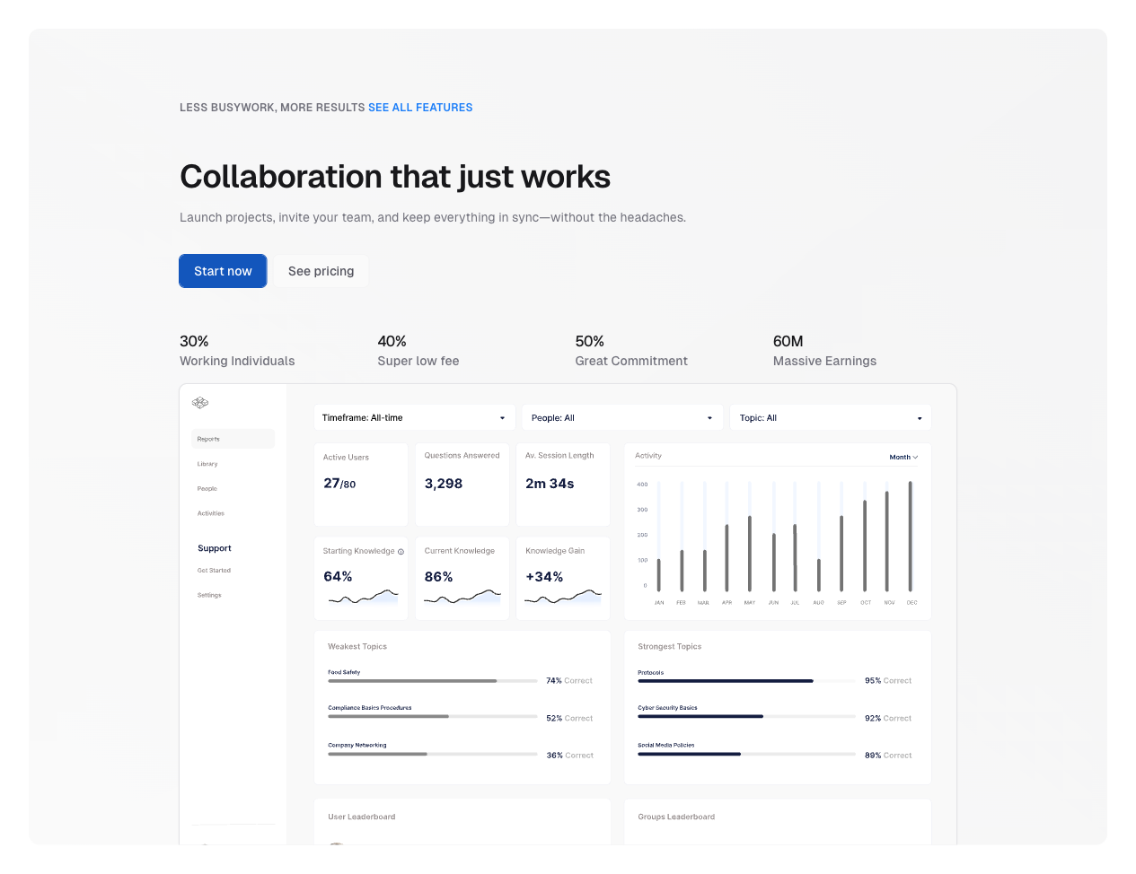This screenshot has height=874, width=1136.
Task: Follow the SEE ALL FEATURES link
Action: point(420,108)
